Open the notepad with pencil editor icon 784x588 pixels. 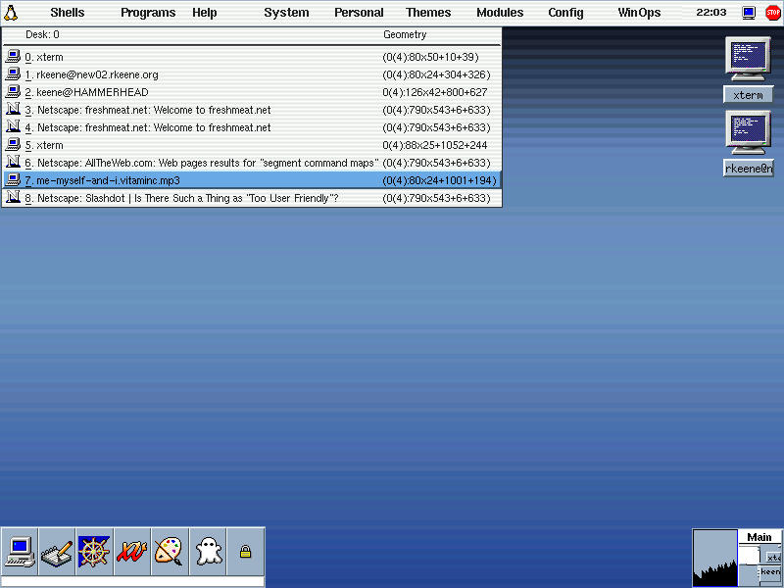tap(57, 552)
